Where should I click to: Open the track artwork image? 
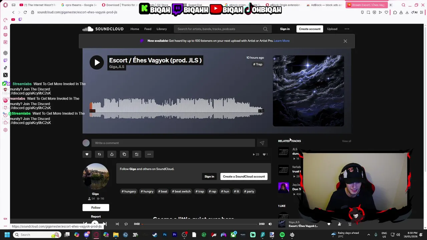coord(308,91)
